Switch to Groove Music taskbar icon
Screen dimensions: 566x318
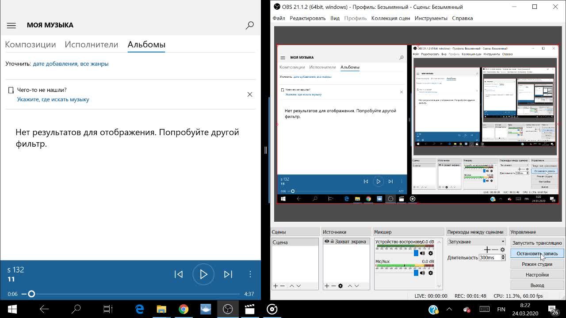[x=272, y=309]
